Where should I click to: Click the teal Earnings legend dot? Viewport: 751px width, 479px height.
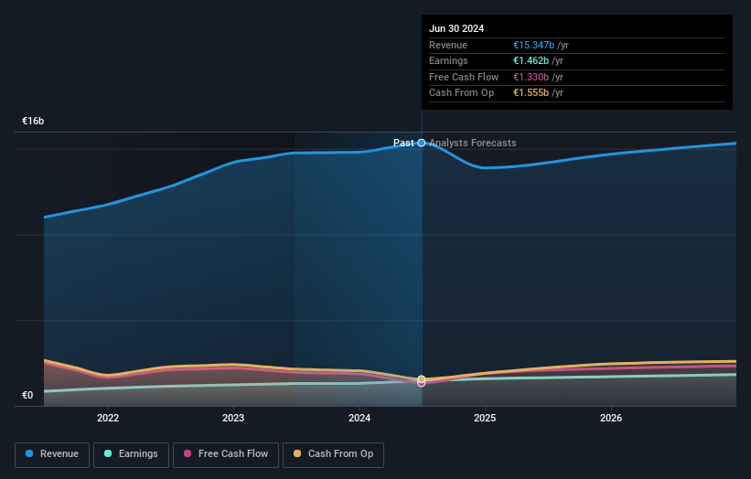click(x=108, y=453)
